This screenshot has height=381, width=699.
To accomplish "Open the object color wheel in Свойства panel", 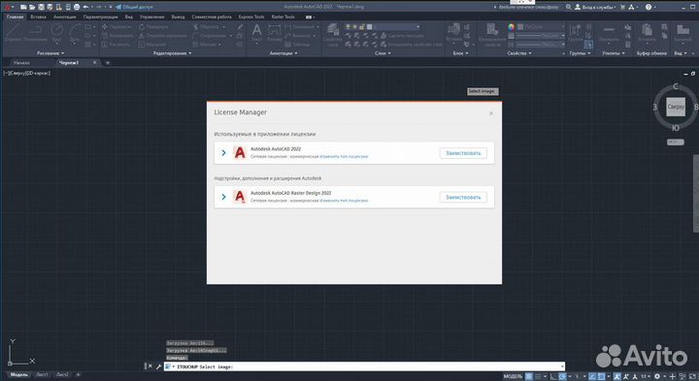I will click(x=511, y=27).
